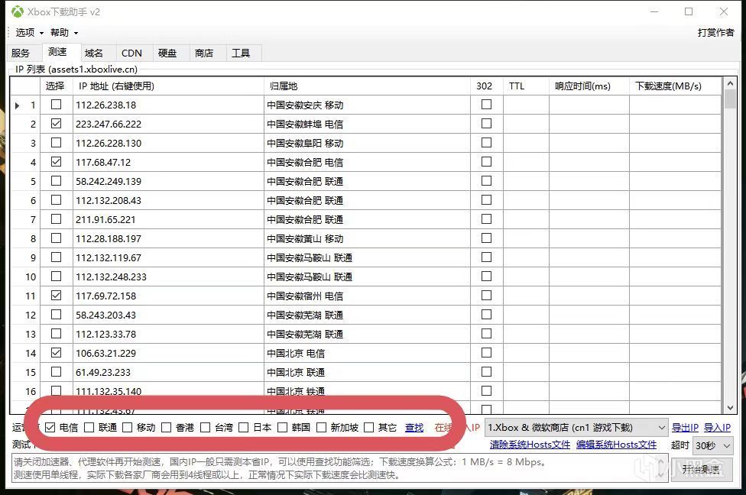Check the select box for 112.26.228.130
746x495 pixels.
[56, 142]
